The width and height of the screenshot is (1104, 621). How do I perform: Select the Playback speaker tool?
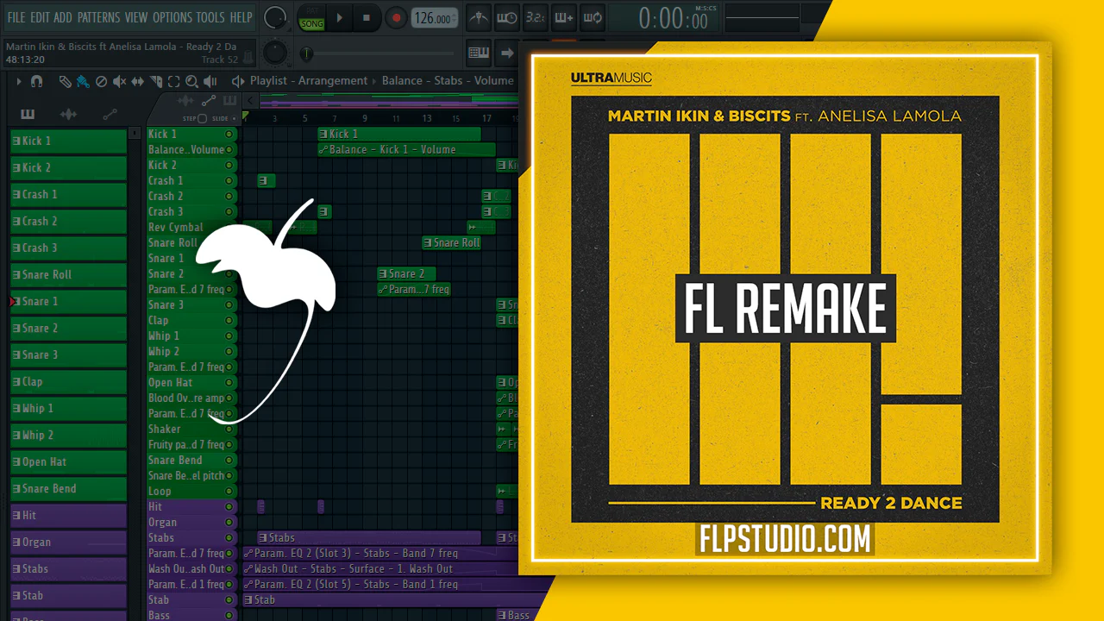pos(210,81)
